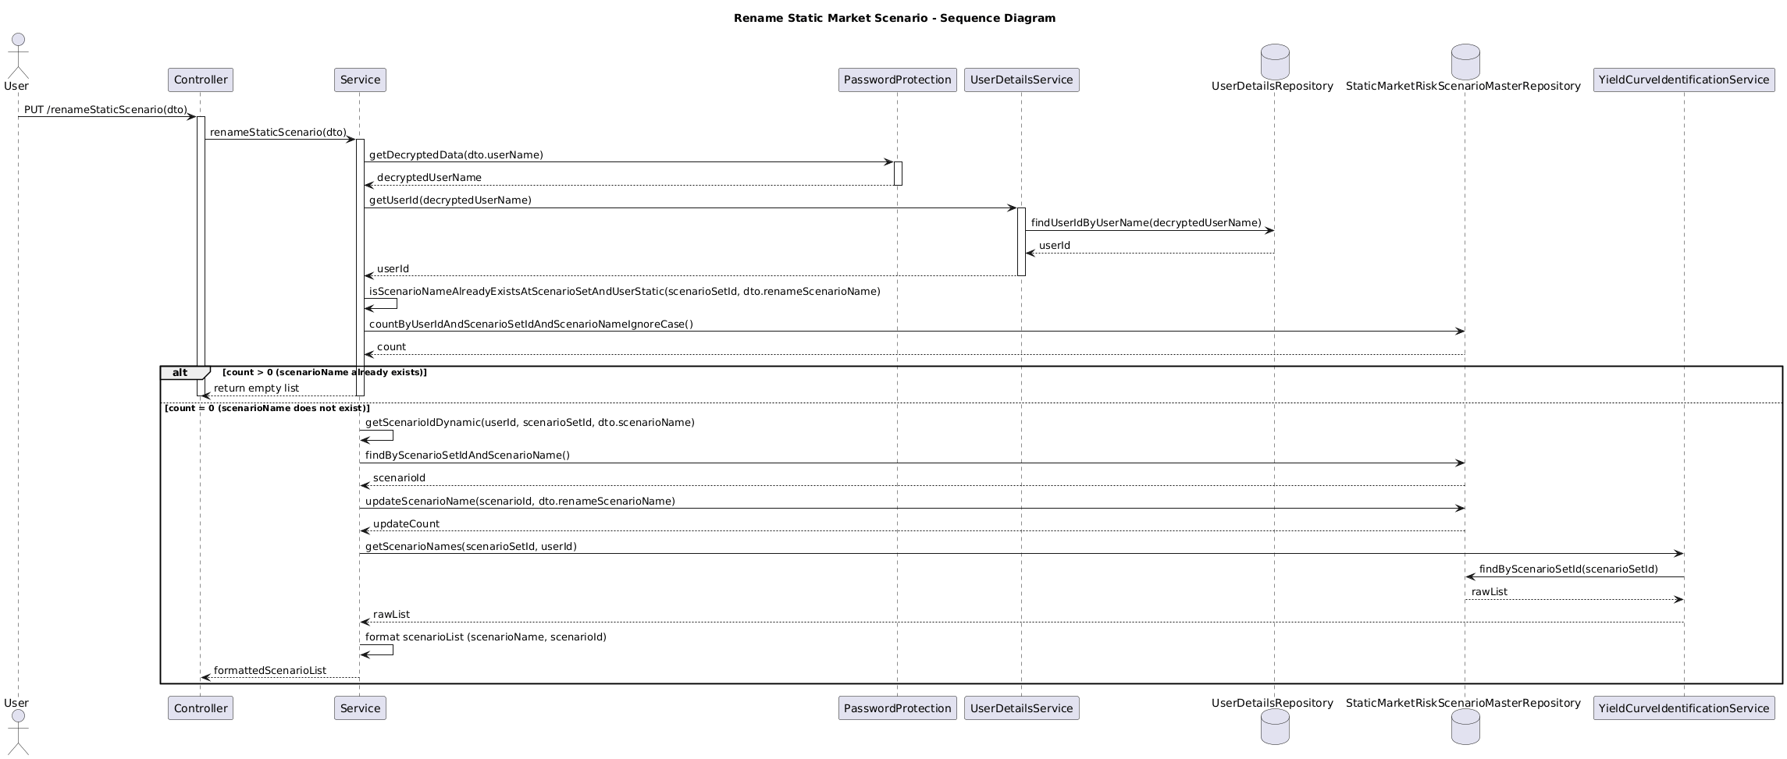Click 'format scenarioList' self-call message
The width and height of the screenshot is (1787, 759).
[486, 637]
